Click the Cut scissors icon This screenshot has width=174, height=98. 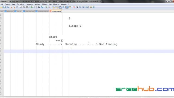21,7
